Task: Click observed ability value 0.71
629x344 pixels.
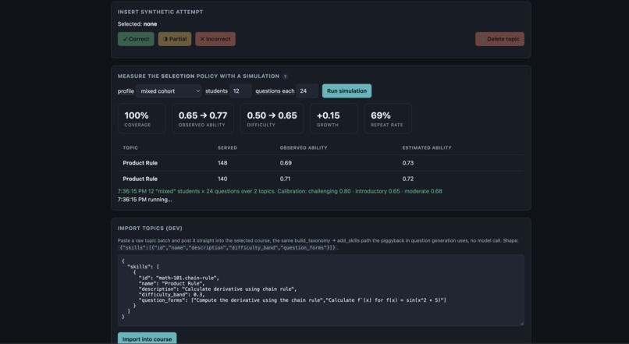Action: (x=285, y=179)
